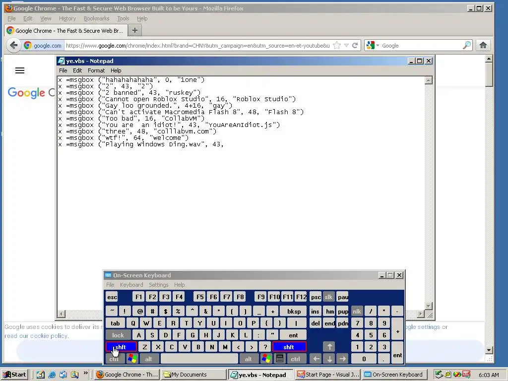
Task: Click the esc key on On-Screen Keyboard
Action: [112, 297]
